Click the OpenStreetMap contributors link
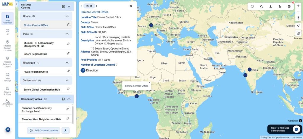303x139 pixels. pos(288,138)
